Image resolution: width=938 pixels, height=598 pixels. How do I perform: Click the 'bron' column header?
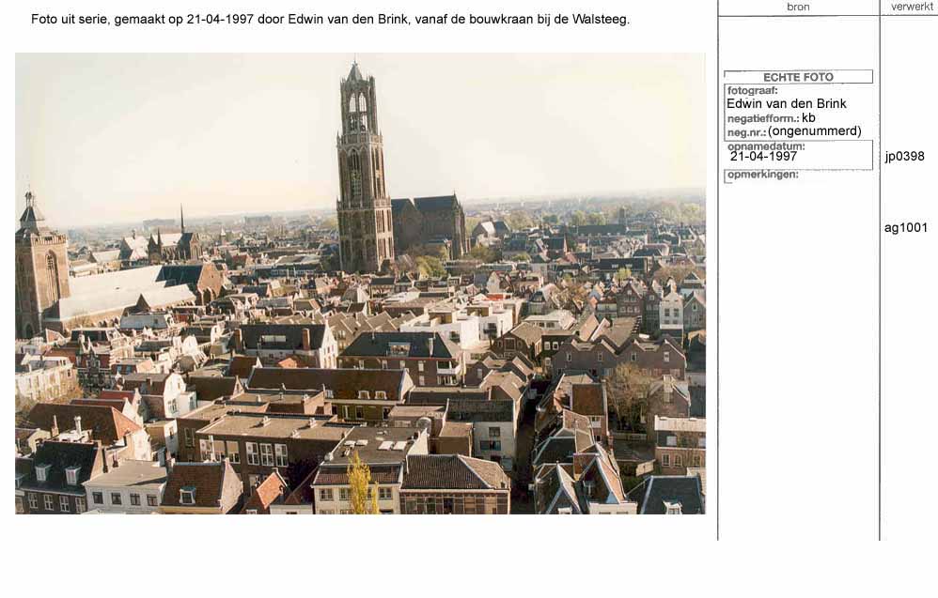(x=797, y=7)
